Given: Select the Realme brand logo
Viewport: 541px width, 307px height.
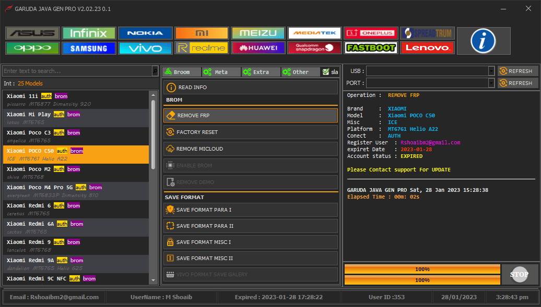Looking at the screenshot, I should pyautogui.click(x=202, y=48).
